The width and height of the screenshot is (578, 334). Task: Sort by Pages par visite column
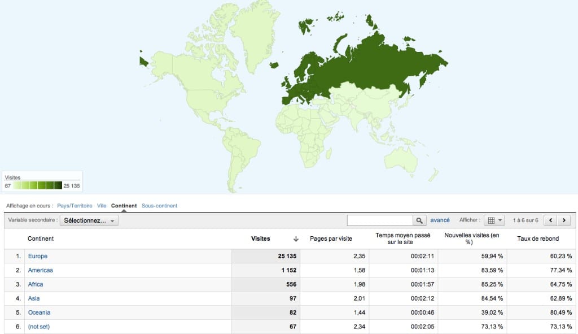331,239
